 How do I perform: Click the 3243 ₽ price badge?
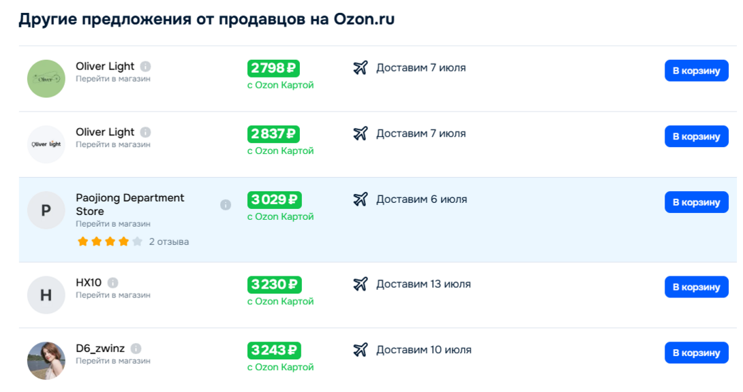(274, 350)
